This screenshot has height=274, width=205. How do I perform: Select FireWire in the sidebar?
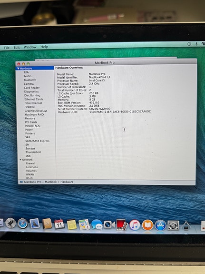pos(29,107)
